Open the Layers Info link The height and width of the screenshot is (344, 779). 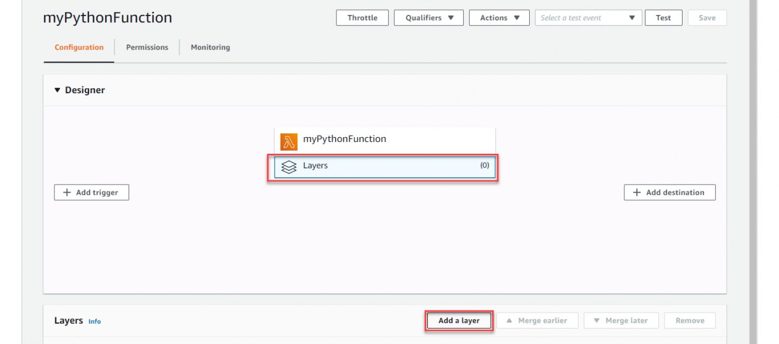(x=95, y=322)
